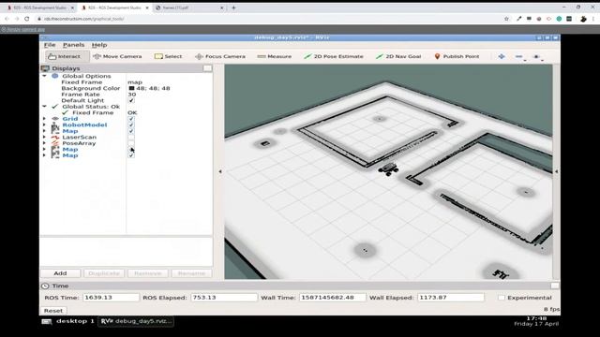
Task: Select the 2D Pose Estimate tool
Action: [x=334, y=56]
